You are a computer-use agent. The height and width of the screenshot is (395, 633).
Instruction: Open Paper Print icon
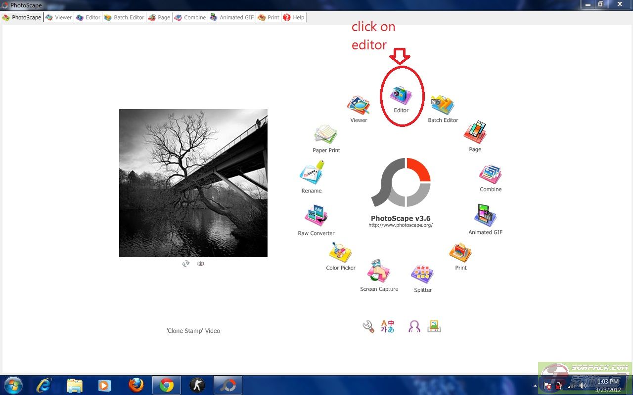[326, 134]
